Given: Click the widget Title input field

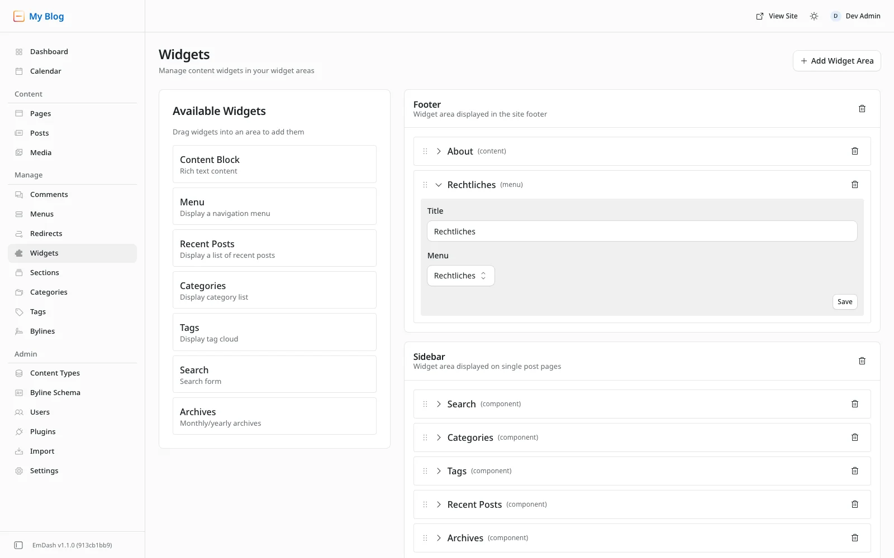Looking at the screenshot, I should coord(642,231).
